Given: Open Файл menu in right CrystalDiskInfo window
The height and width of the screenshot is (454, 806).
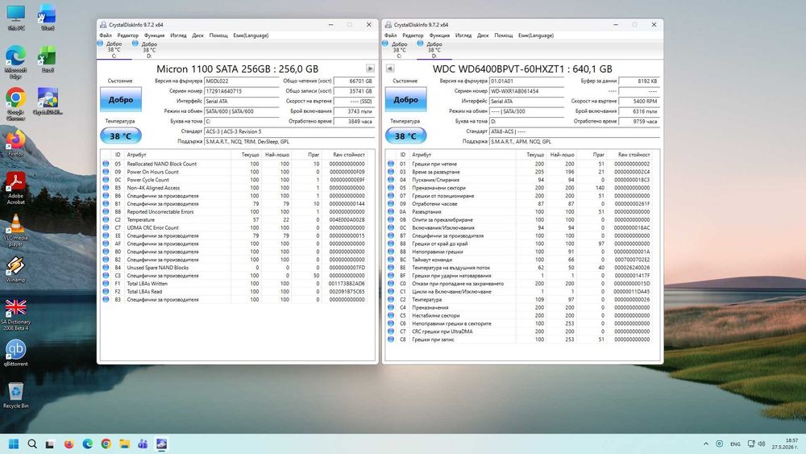Looking at the screenshot, I should [x=391, y=35].
